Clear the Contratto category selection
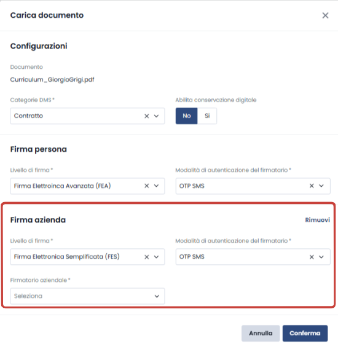The height and width of the screenshot is (349, 338). coord(146,116)
